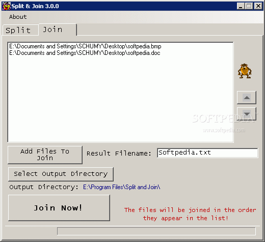Screen dimensions: 265x242
Task: Click the Join Now! button
Action: point(59,208)
